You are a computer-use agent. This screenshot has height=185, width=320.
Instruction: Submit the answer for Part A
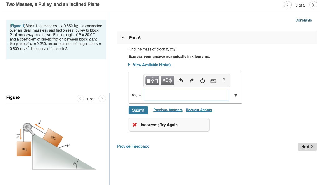point(138,110)
